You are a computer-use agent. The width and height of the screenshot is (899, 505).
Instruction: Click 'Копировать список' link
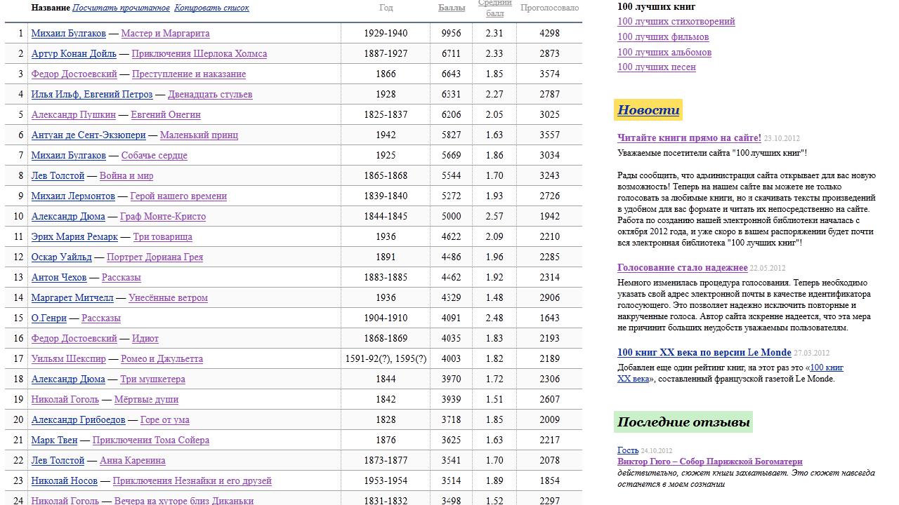pos(211,8)
